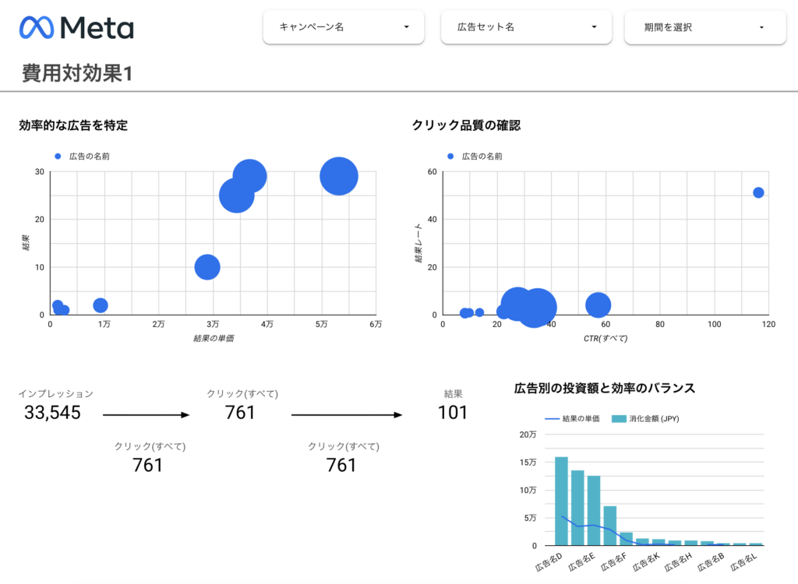Click the arrow between インプレッション and クリック

point(146,416)
